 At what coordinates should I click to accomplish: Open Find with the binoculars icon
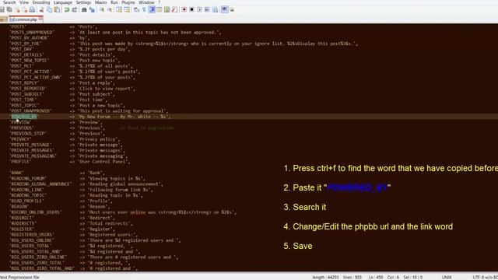click(x=84, y=10)
